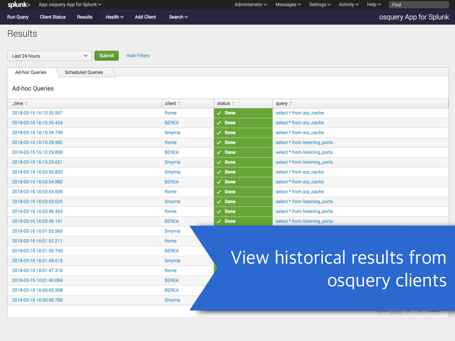Go to Add Client page
Image resolution: width=455 pixels, height=341 pixels.
[x=146, y=17]
